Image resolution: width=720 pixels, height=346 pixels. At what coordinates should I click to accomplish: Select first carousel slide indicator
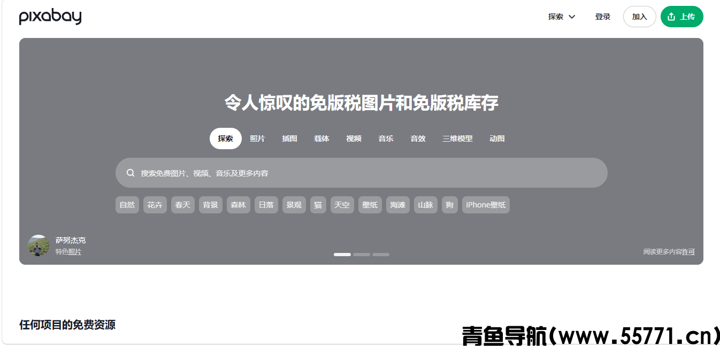coord(342,255)
